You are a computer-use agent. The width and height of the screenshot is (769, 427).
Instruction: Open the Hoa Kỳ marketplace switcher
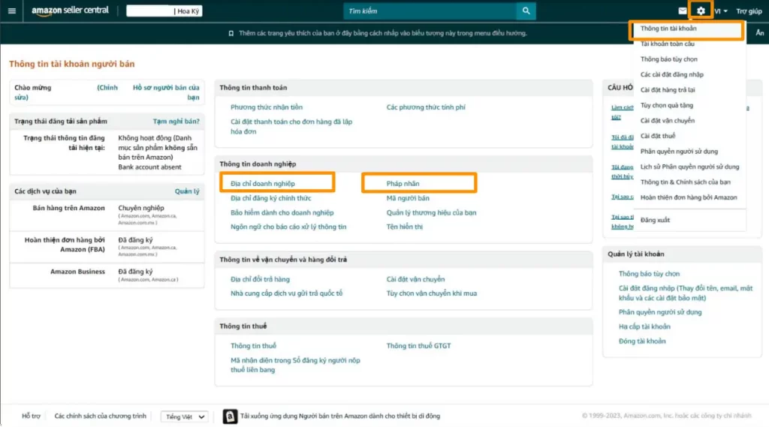pos(164,11)
